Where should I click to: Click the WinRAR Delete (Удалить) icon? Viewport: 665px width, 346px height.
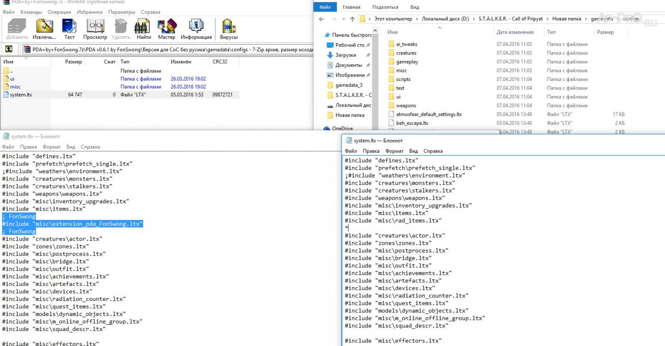[x=121, y=29]
